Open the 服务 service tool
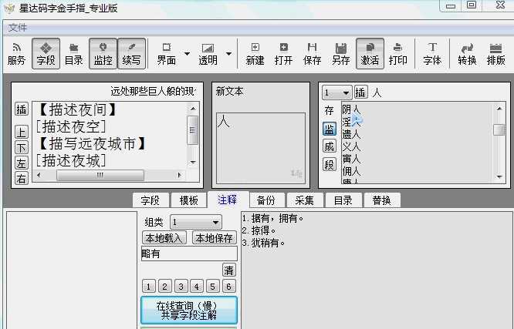Viewport: 514px width, 329px height. [x=16, y=54]
